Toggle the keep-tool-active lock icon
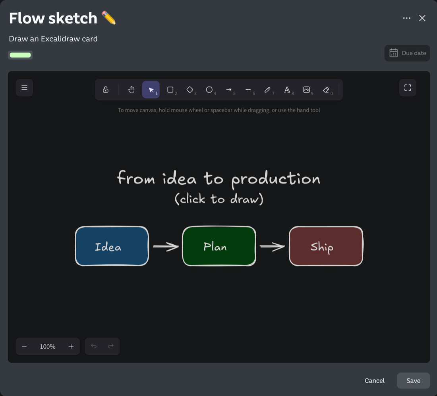This screenshot has width=437, height=396. [x=106, y=90]
